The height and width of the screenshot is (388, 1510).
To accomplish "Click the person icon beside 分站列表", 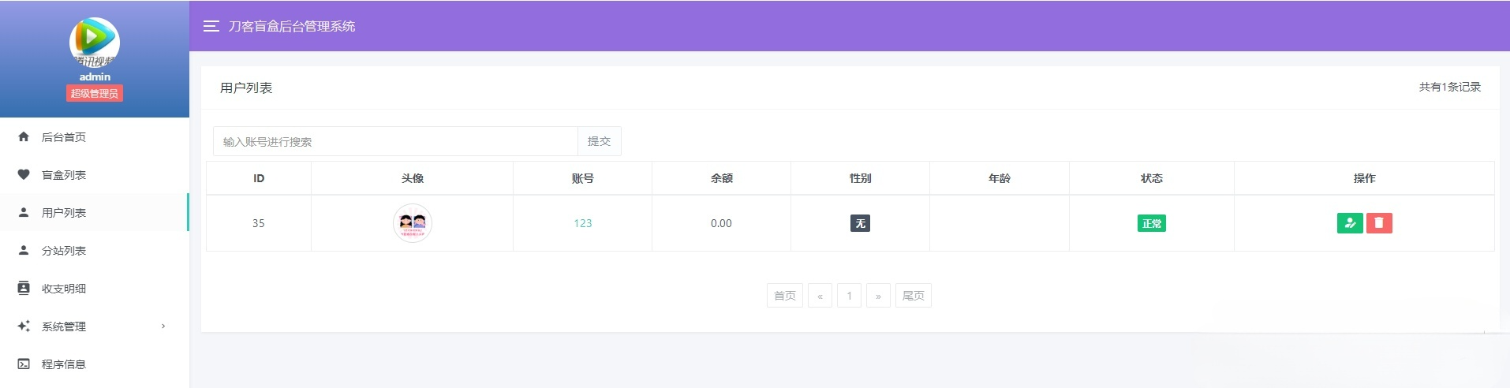I will 24,251.
